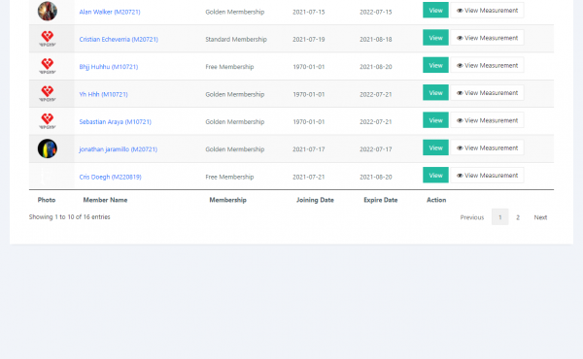Open jonathan jaramillo's profile photo
Image resolution: width=583 pixels, height=359 pixels.
(x=48, y=148)
